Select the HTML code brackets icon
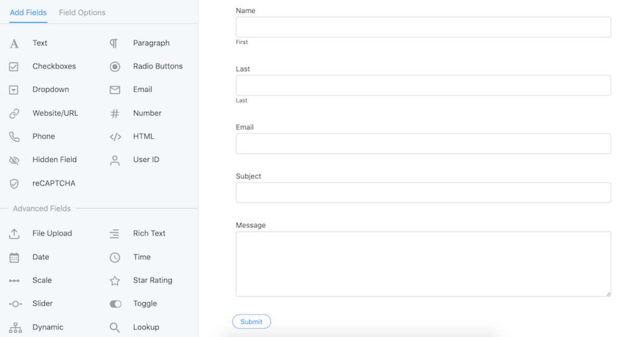This screenshot has width=626, height=337. (x=115, y=137)
